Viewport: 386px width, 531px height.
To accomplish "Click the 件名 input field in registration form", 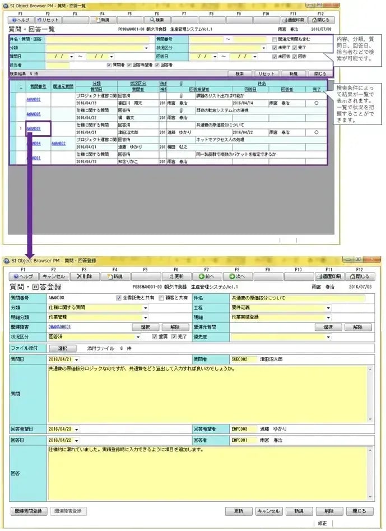I will coord(297,298).
